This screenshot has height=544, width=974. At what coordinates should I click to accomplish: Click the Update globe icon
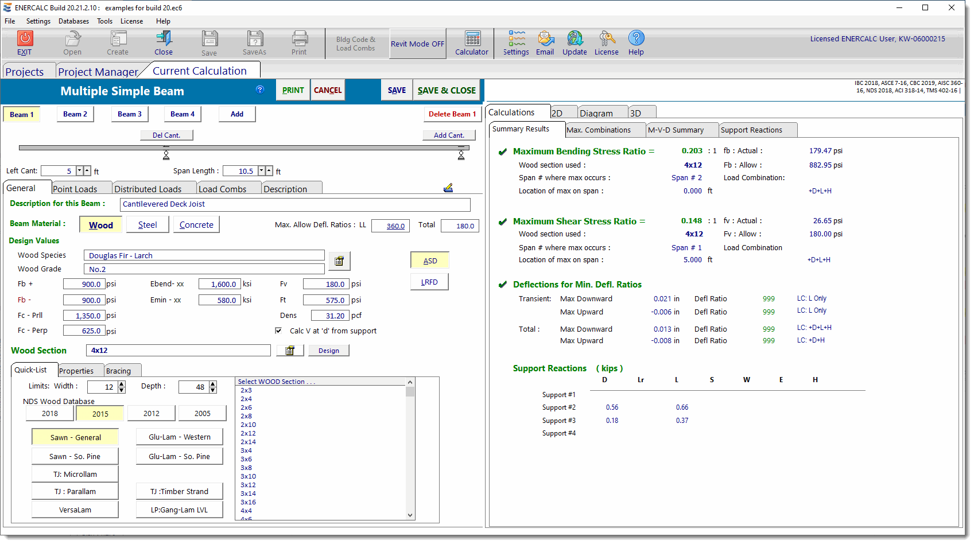tap(575, 39)
